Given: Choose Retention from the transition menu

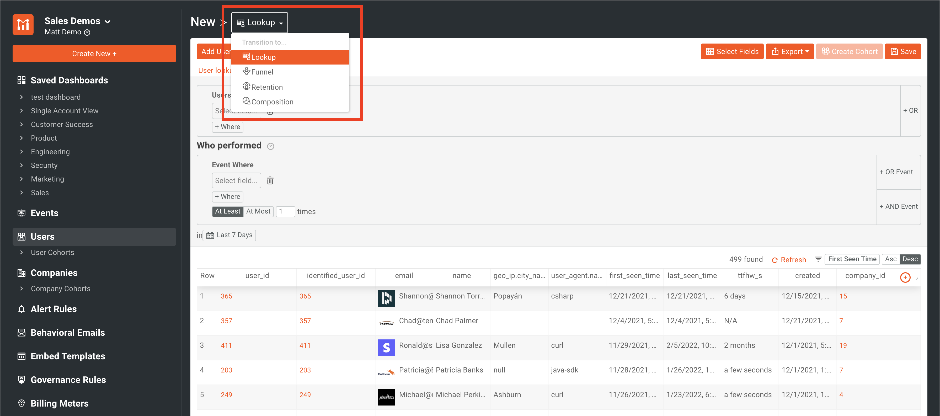Looking at the screenshot, I should pos(267,87).
